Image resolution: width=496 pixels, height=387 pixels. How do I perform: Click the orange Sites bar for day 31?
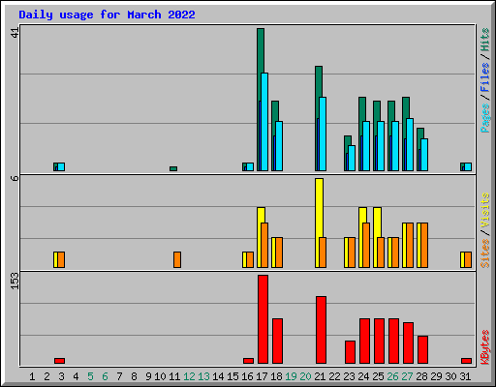coord(468,259)
